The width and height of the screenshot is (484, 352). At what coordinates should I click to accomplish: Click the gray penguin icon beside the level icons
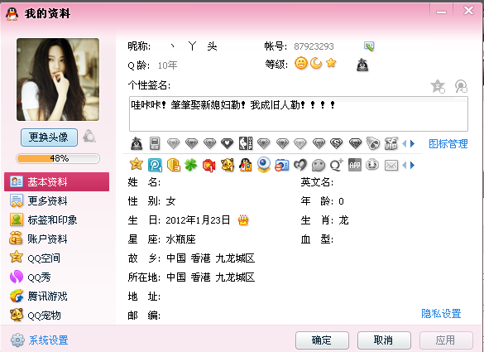click(x=362, y=65)
